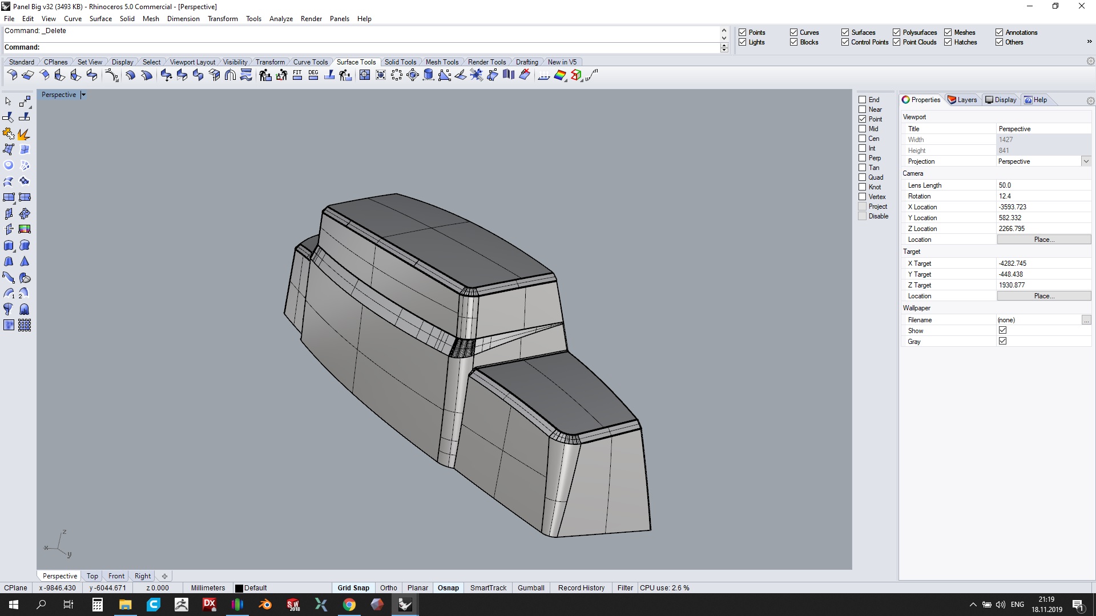1096x616 pixels.
Task: Click the camera location Place button
Action: (x=1043, y=240)
